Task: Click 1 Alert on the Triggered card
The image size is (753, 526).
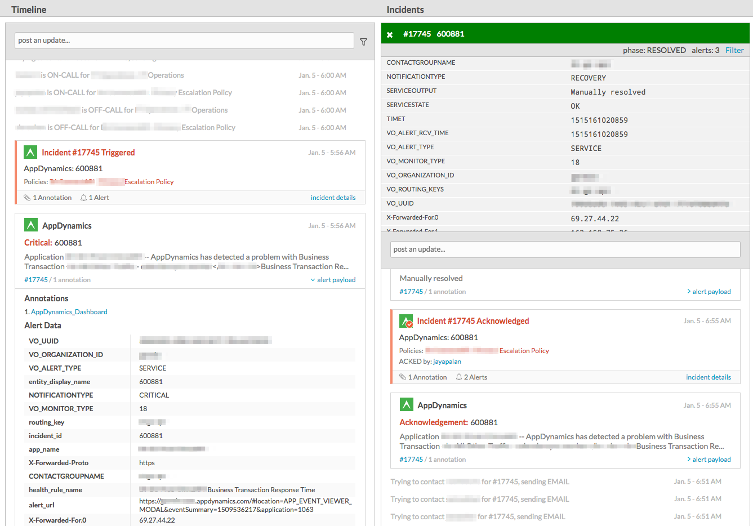Action: (x=99, y=198)
